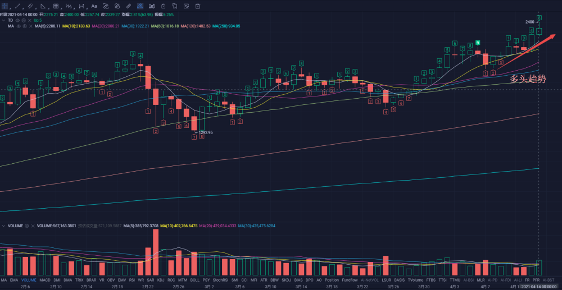Screen dimensions: 562x290
Task: Switch to the StochRSI indicator tab
Action: 220,280
